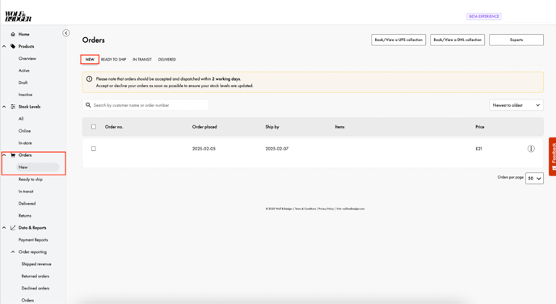Screen dimensions: 556x304
Task: Click the BETA EXPERIENCE badge
Action: (x=483, y=16)
